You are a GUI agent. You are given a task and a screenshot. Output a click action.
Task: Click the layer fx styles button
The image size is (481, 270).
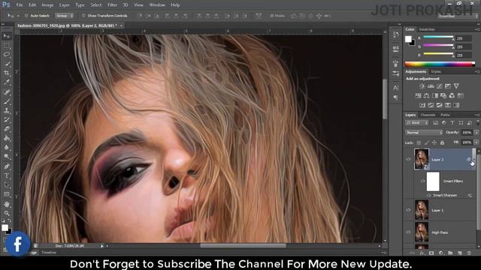tap(422, 253)
